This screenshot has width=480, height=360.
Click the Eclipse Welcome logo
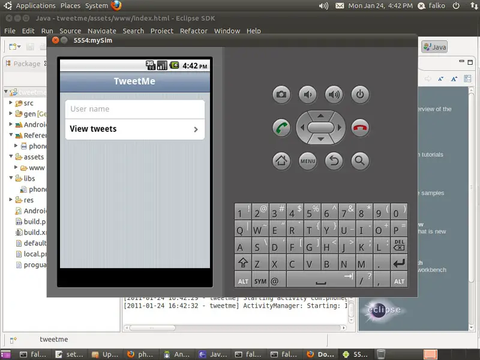(384, 310)
